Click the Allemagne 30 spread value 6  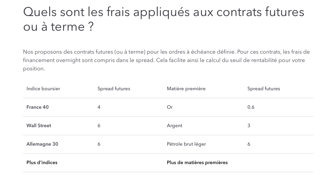point(99,144)
